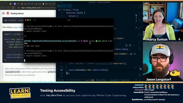The width and height of the screenshot is (183, 103).
Task: Open Run and Debug in activity bar
Action: tap(140, 28)
